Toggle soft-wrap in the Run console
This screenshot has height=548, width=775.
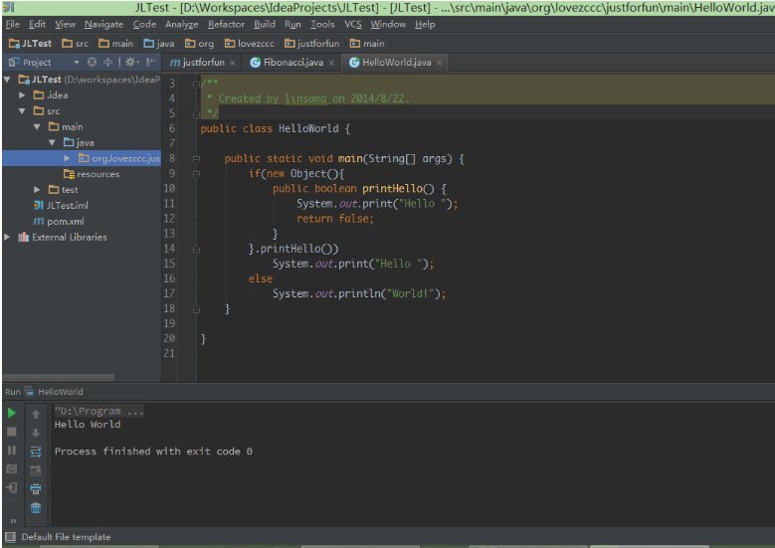(x=36, y=451)
